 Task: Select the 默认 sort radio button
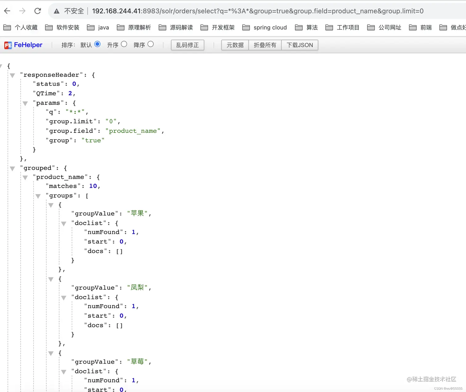click(x=97, y=44)
